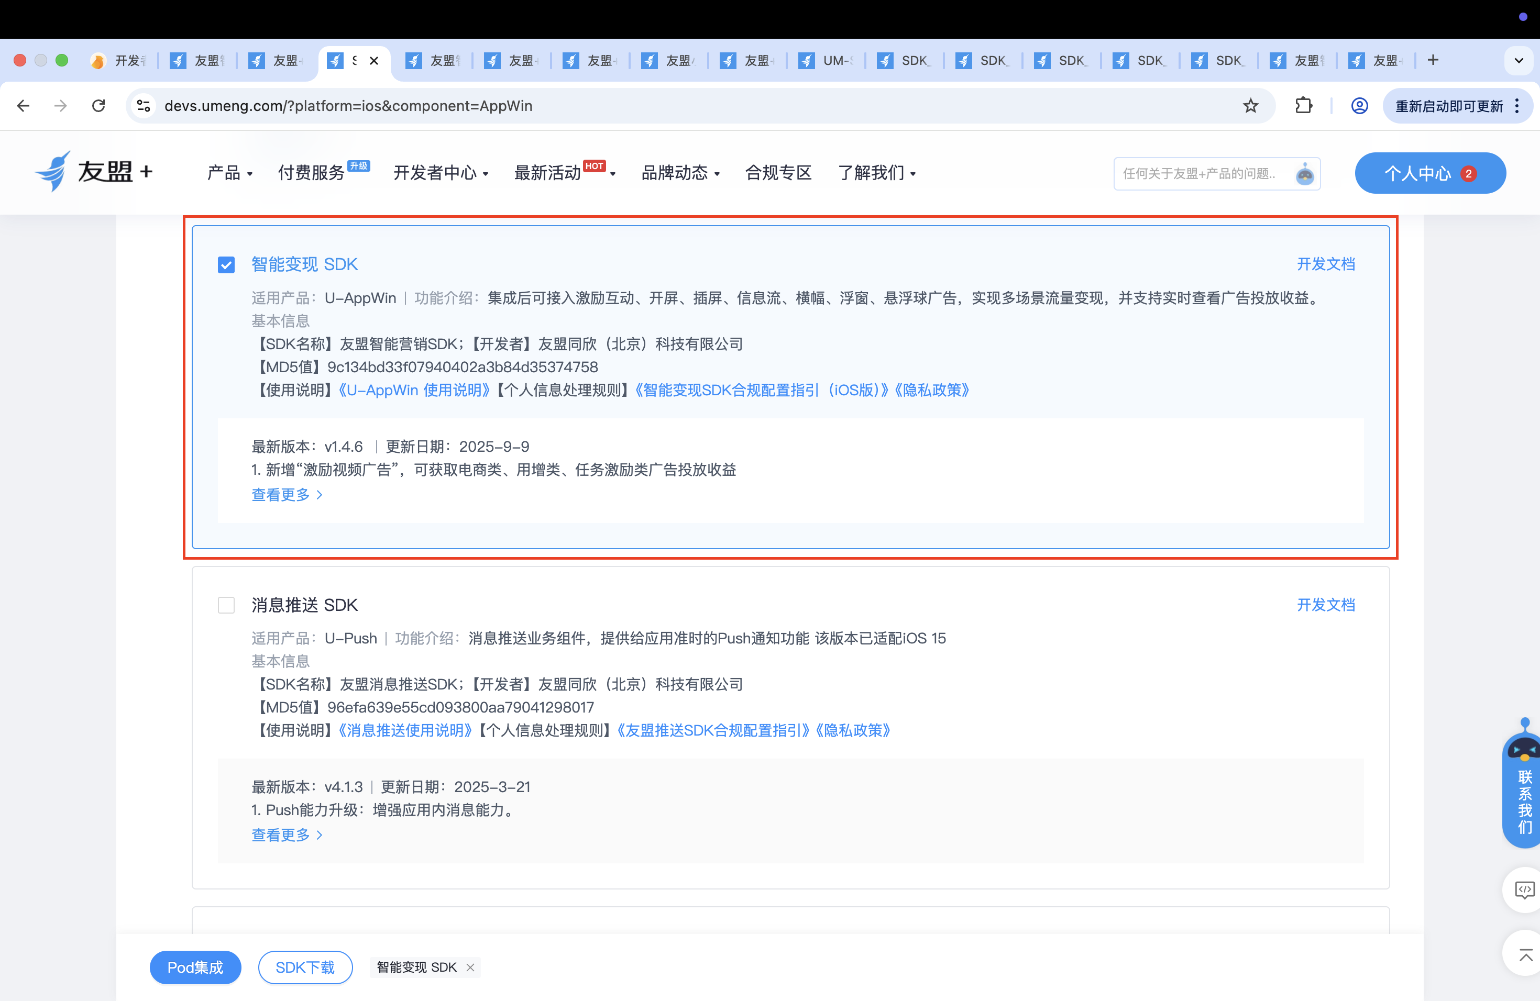Image resolution: width=1540 pixels, height=1001 pixels.
Task: Remove the 智能变现 SDK selected tag
Action: point(470,967)
